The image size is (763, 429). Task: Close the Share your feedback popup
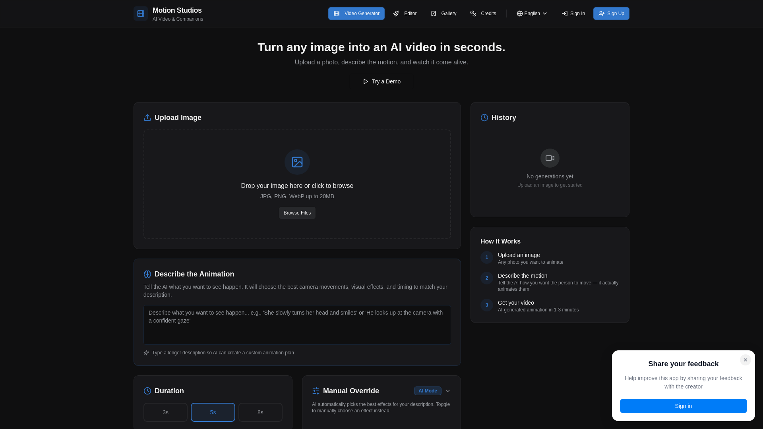(x=746, y=360)
